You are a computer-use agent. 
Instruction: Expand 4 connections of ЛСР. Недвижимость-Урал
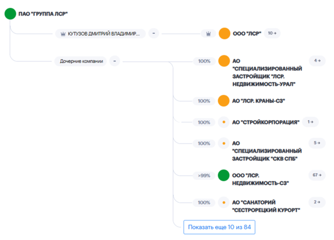point(315,60)
